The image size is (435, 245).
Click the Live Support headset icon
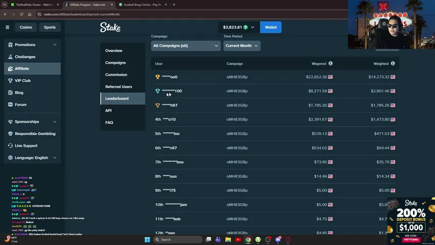[10, 145]
